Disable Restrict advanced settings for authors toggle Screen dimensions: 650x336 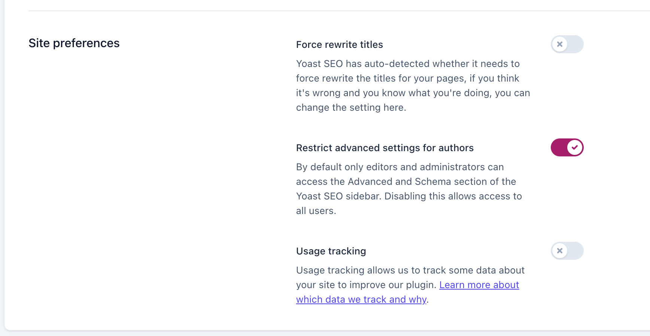(567, 147)
